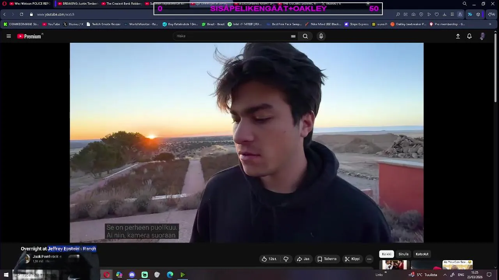Open Discord from the taskbar

coord(132,275)
